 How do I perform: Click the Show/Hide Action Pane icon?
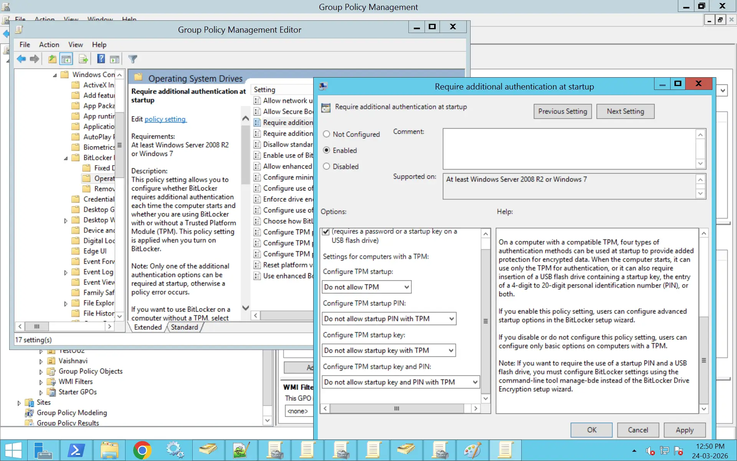[114, 59]
